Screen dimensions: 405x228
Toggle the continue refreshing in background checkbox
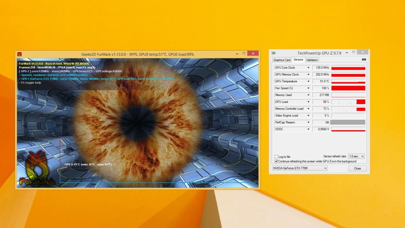pos(276,161)
